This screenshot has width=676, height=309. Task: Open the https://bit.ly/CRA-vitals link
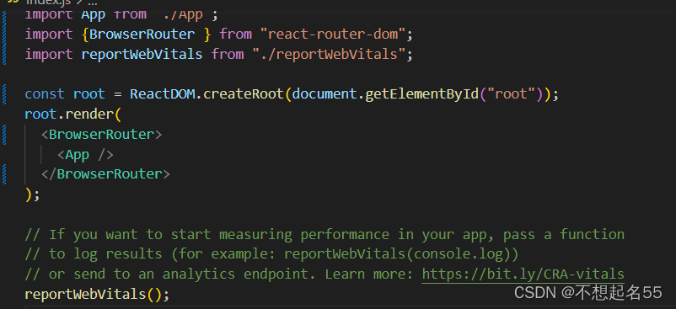click(x=523, y=274)
